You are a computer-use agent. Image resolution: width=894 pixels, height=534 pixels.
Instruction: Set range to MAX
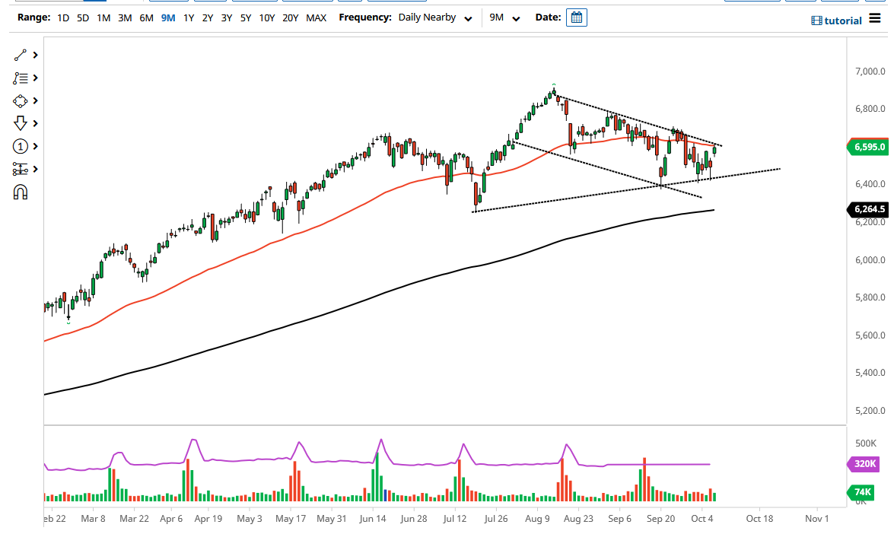(316, 17)
